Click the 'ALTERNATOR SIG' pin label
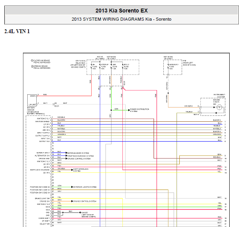239x227 pixels. pos(42,156)
